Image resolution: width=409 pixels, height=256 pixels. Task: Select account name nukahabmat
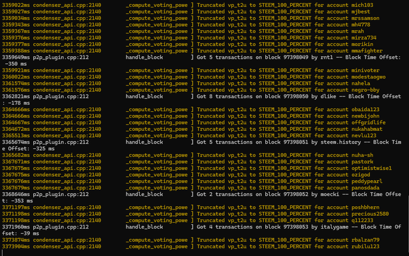point(367,129)
